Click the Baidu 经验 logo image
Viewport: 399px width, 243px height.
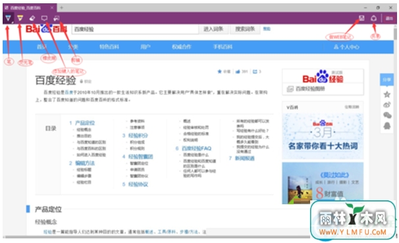[x=323, y=77]
